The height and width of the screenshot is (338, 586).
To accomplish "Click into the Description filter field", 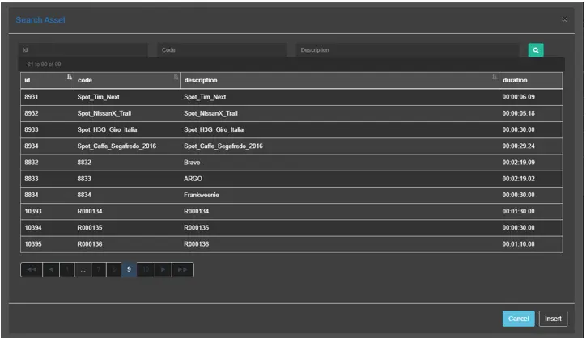I will click(x=408, y=50).
